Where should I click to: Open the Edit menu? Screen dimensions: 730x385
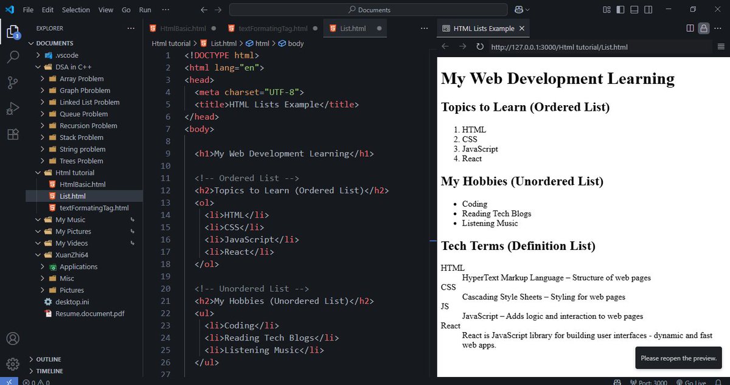click(48, 10)
